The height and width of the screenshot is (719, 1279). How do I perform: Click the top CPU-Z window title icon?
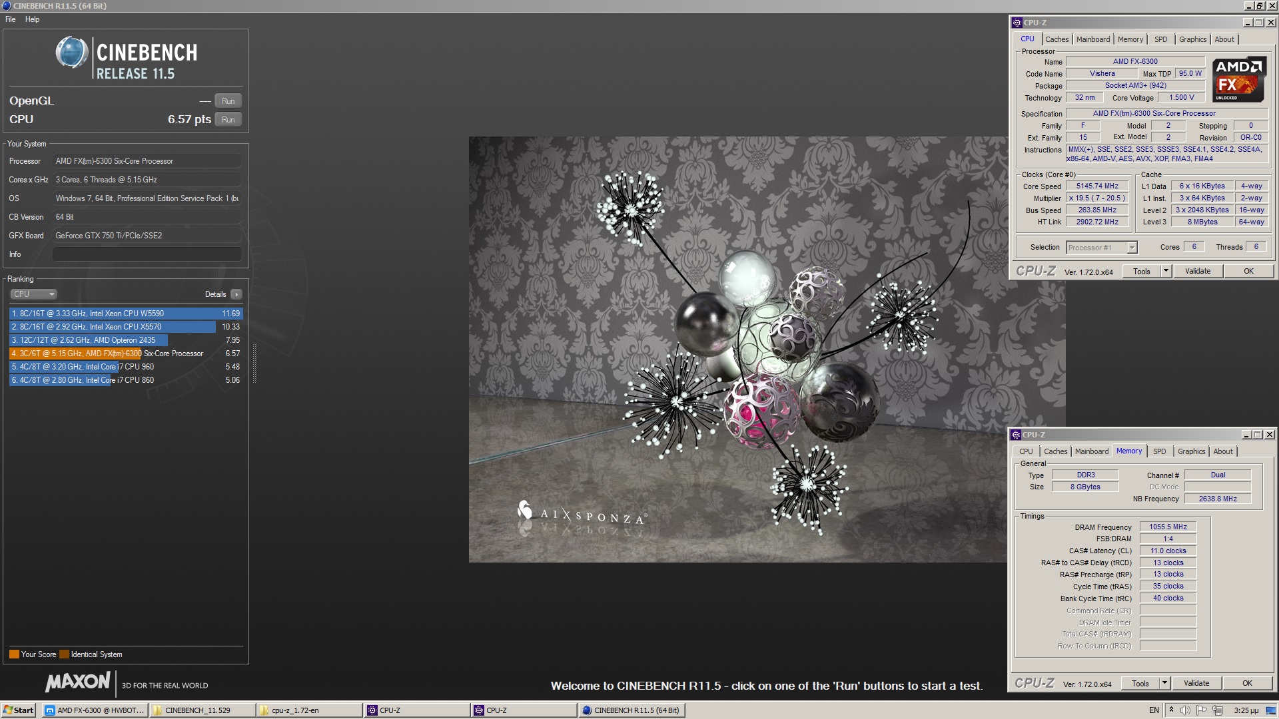click(1017, 23)
